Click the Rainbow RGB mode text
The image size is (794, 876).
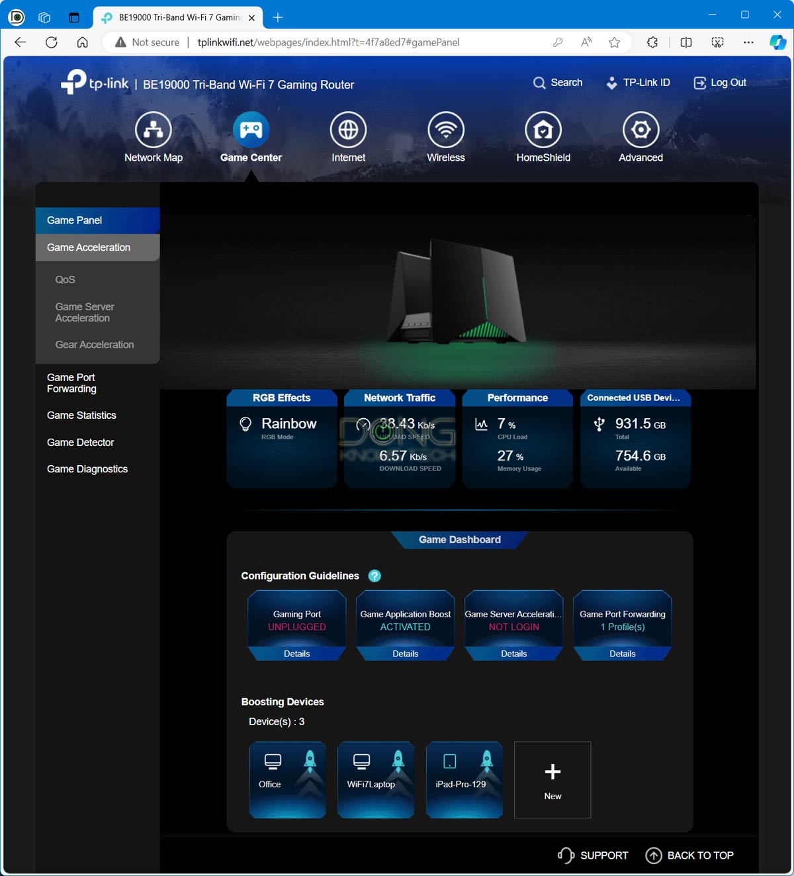(x=289, y=423)
